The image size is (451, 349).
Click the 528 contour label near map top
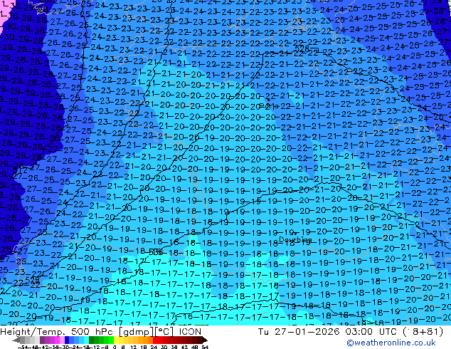(302, 48)
